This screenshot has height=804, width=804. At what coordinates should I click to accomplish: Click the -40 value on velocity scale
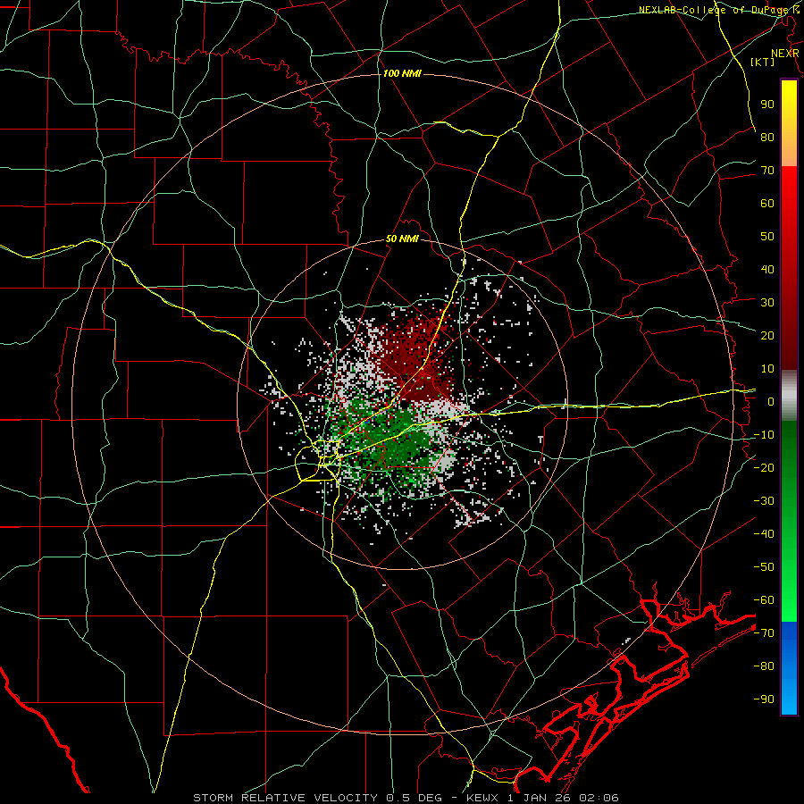pyautogui.click(x=764, y=534)
